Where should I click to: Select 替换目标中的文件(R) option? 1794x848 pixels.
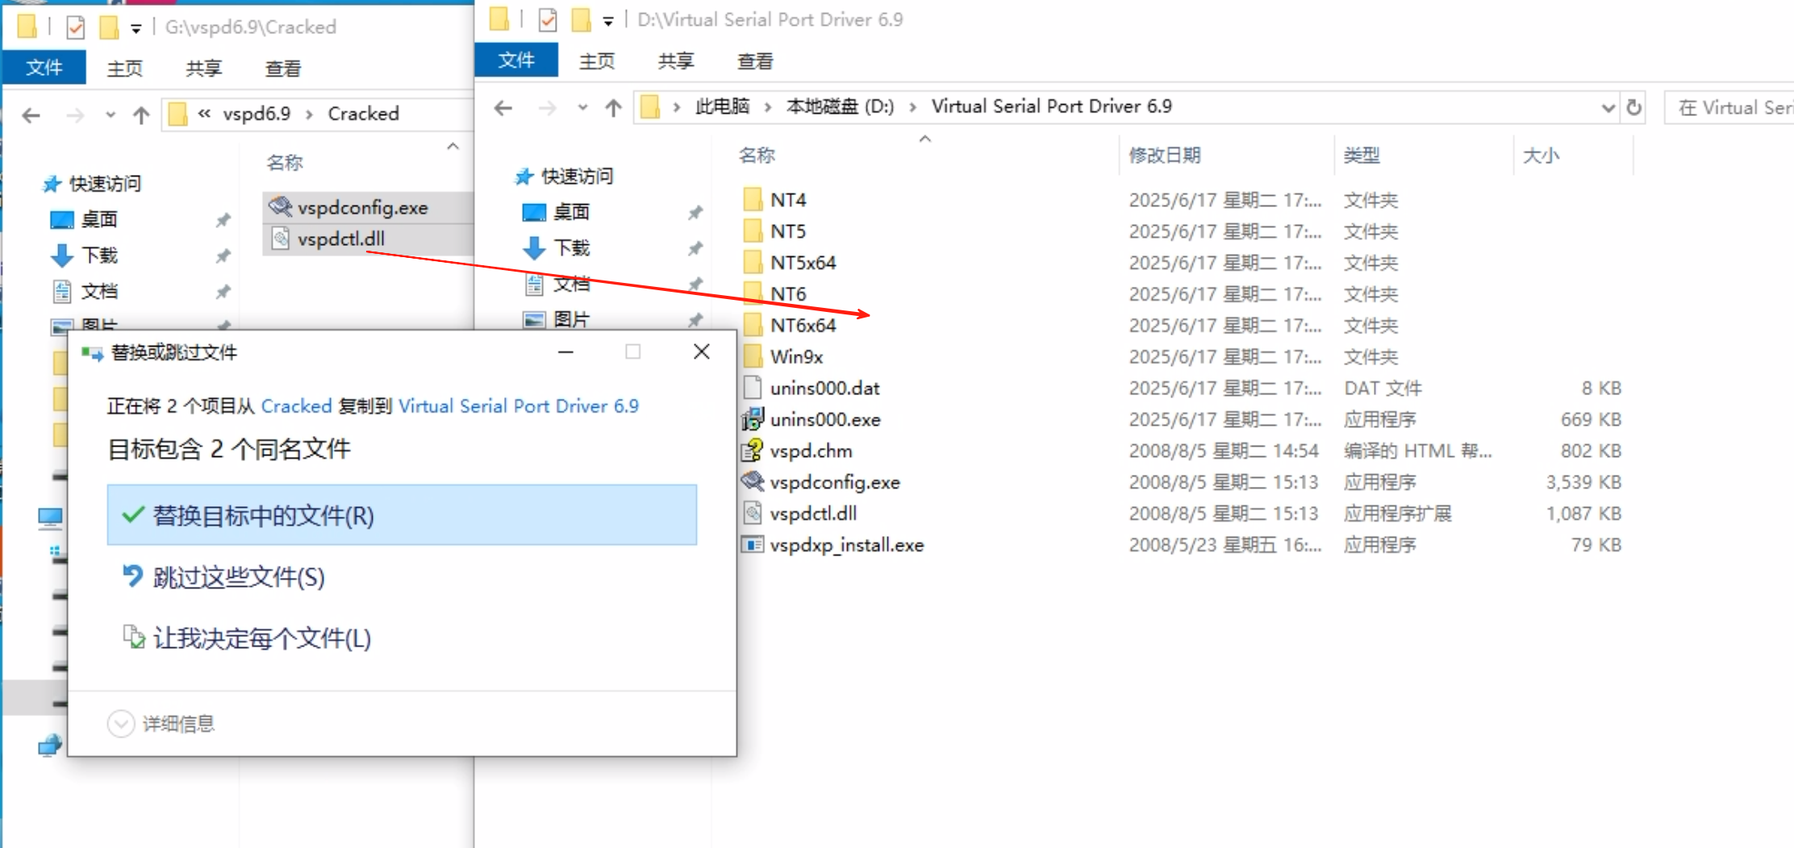click(x=402, y=515)
